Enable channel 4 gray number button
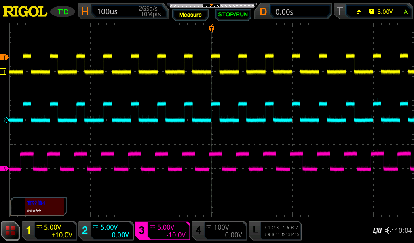 [x=198, y=230]
